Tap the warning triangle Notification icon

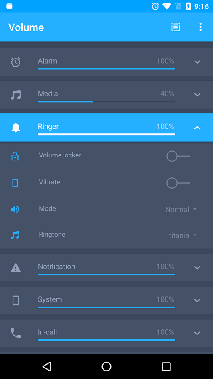(x=16, y=268)
